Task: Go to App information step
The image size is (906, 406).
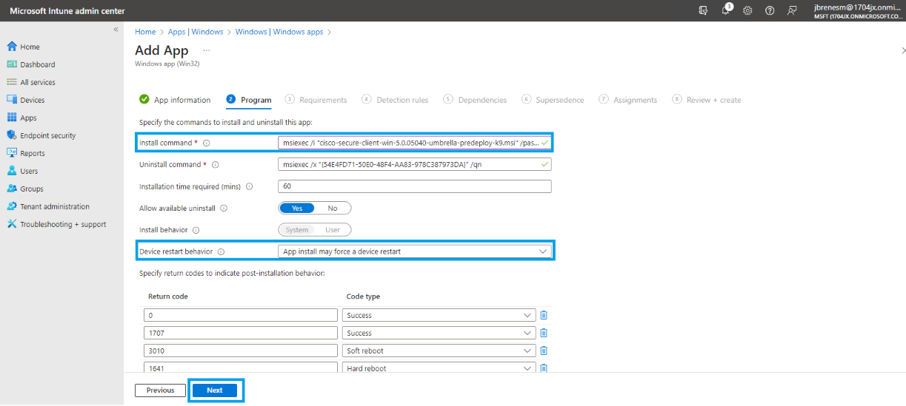Action: coord(175,100)
